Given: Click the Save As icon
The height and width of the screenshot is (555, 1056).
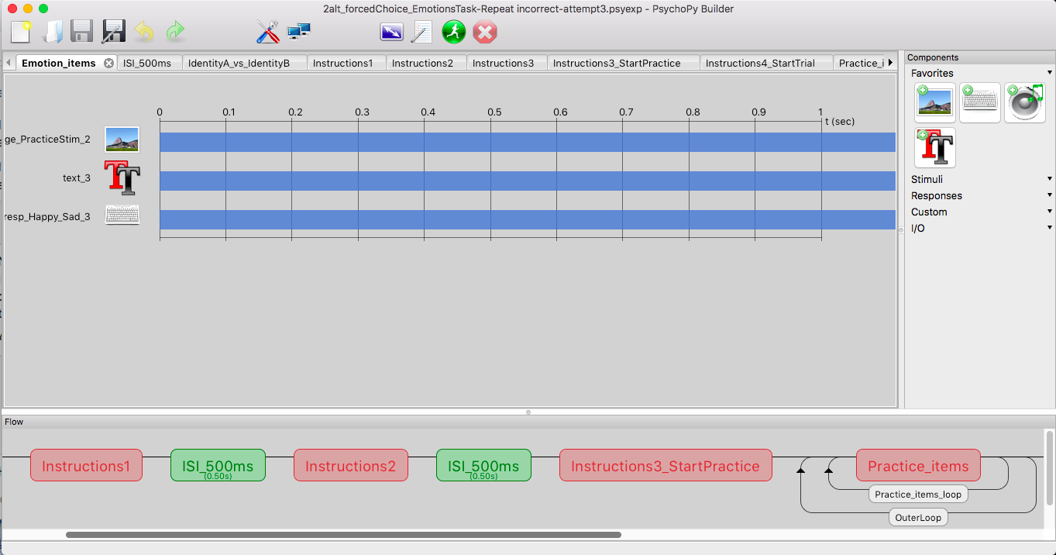Looking at the screenshot, I should click(114, 32).
